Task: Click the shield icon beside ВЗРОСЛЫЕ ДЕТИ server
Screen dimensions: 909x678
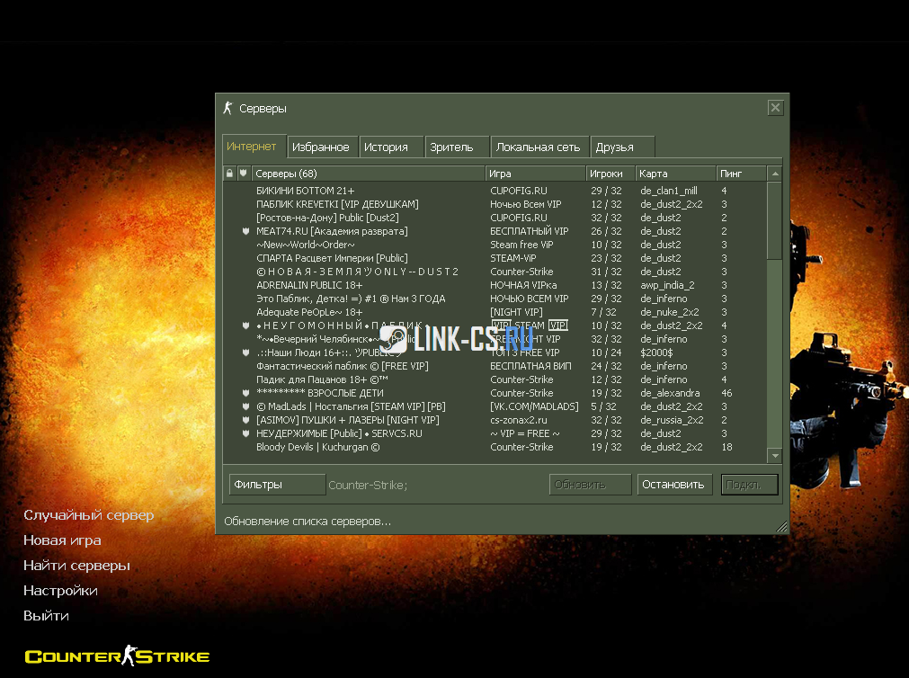Action: pos(245,393)
